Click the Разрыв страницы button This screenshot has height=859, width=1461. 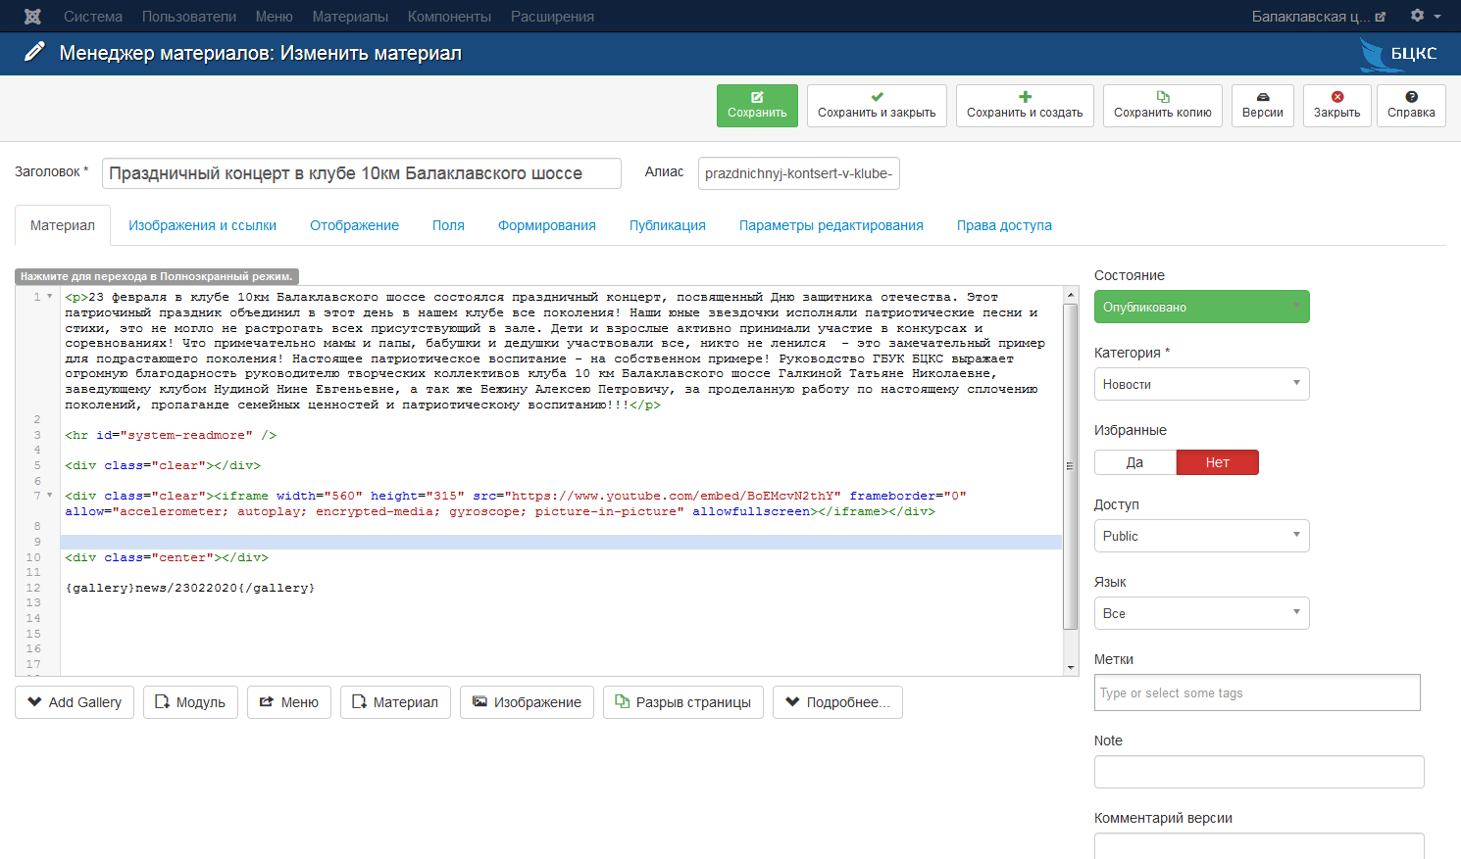pyautogui.click(x=683, y=702)
